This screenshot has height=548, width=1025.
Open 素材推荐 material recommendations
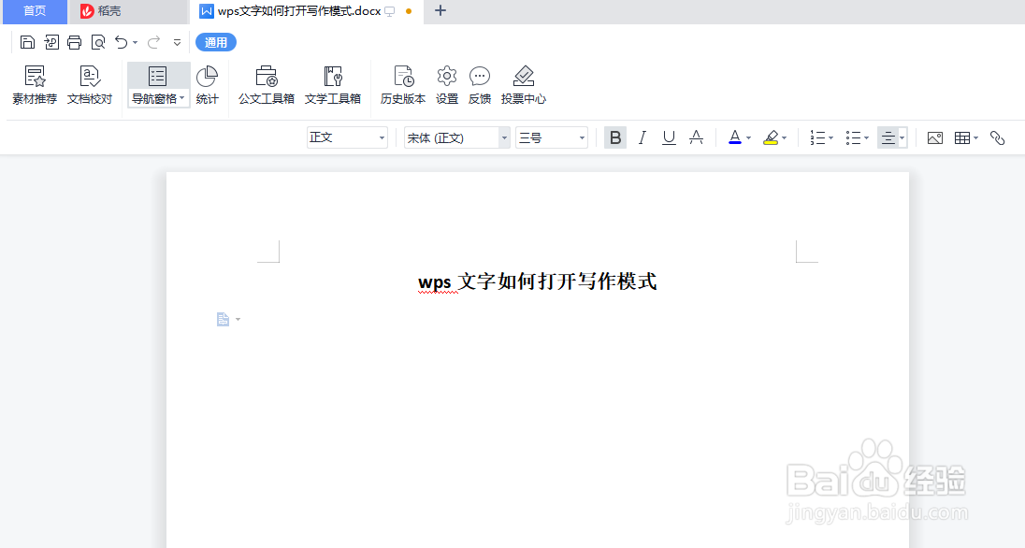(35, 85)
